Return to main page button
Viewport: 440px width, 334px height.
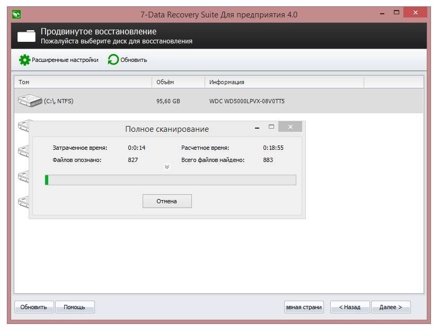click(x=304, y=307)
